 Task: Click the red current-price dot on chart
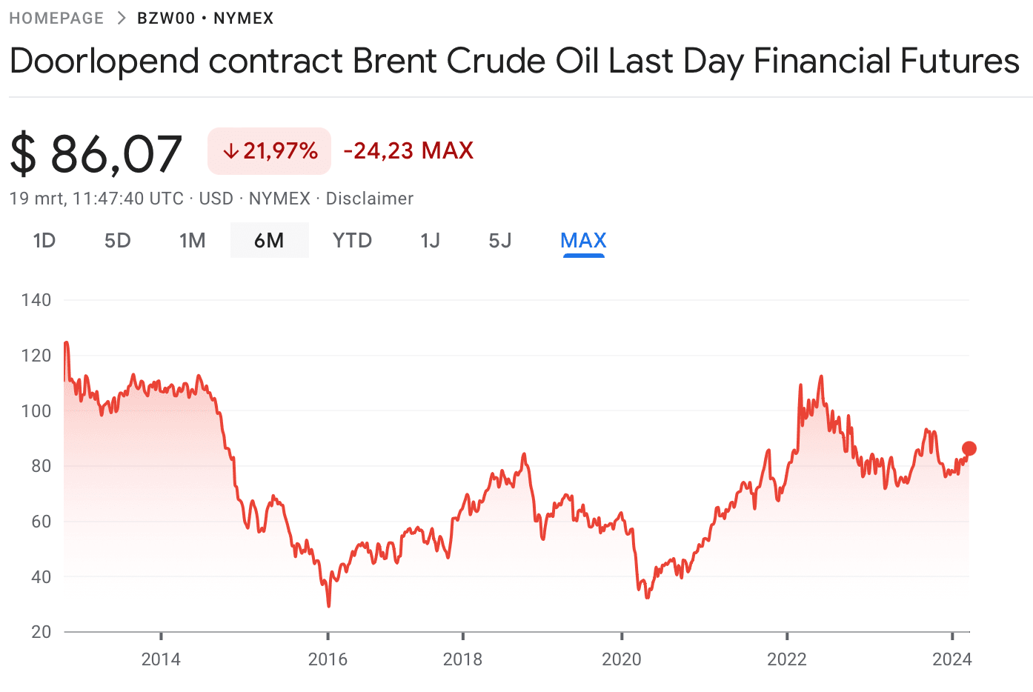point(969,448)
